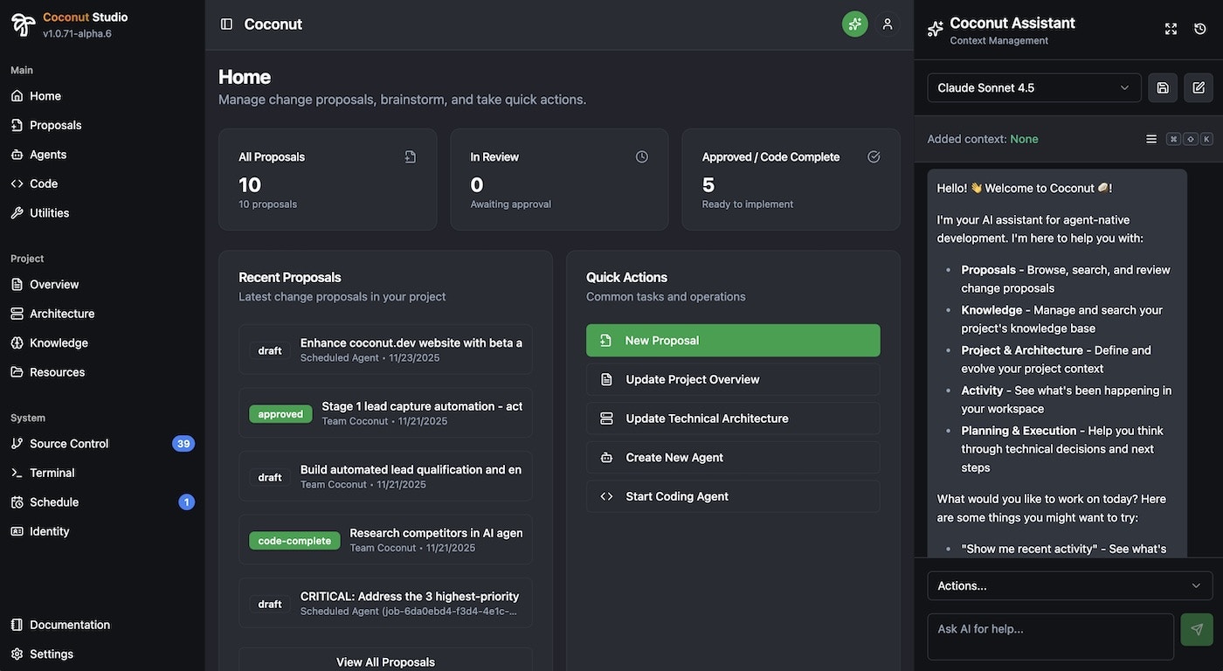This screenshot has height=671, width=1223.
Task: Click the In Review clock icon
Action: tap(642, 157)
